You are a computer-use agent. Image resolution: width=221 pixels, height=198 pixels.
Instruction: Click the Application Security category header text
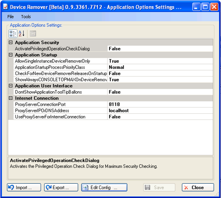click(37, 42)
